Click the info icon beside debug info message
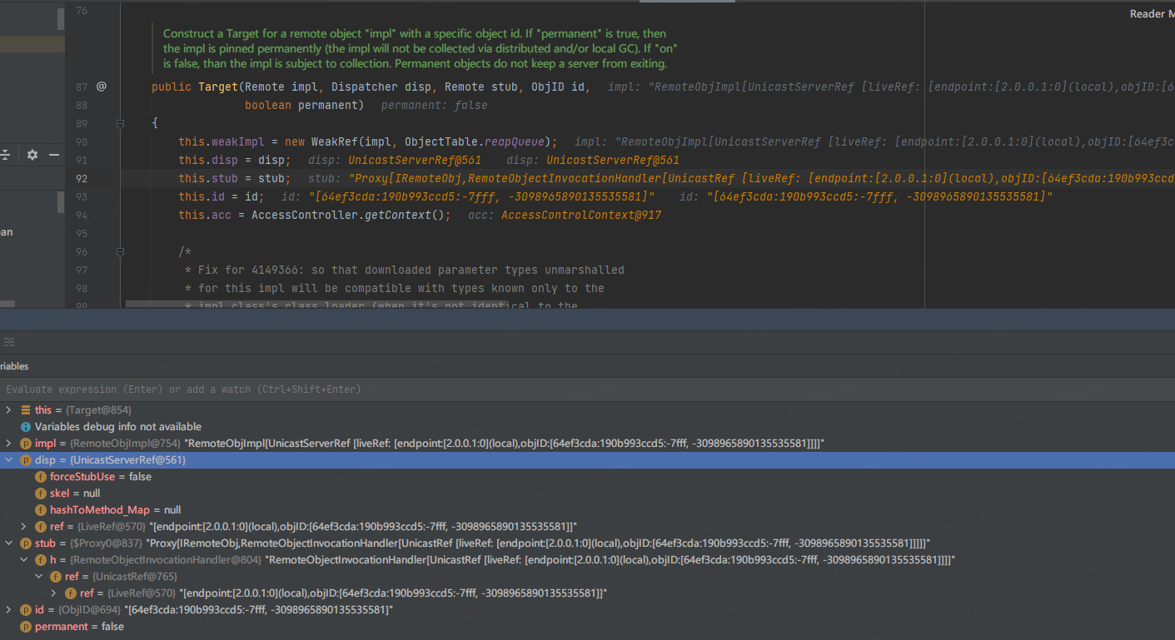 [25, 427]
